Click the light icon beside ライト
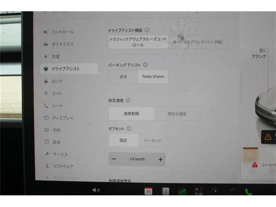Image resolution: width=276 pixels, height=207 pixels. pyautogui.click(x=46, y=93)
